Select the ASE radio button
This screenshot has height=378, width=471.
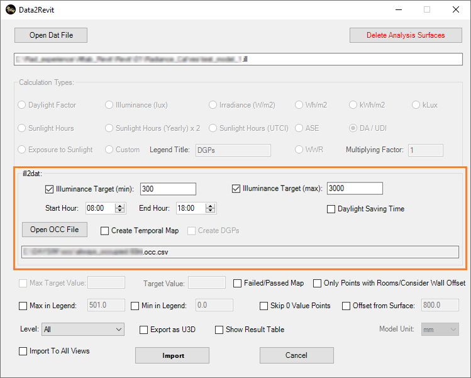click(299, 128)
